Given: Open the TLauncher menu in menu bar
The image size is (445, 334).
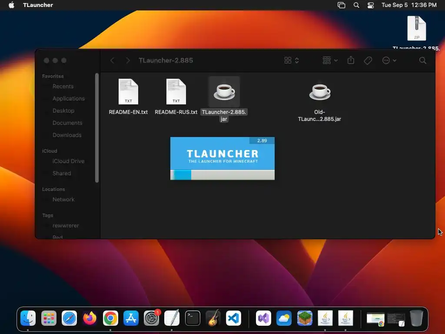Looking at the screenshot, I should [38, 5].
